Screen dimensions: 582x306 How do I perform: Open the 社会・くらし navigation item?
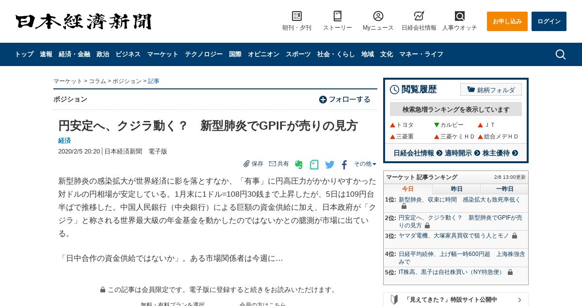point(336,54)
